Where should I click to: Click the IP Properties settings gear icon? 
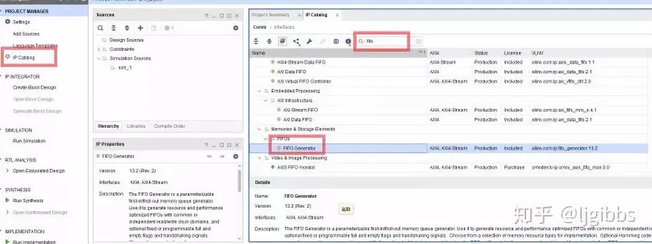tap(235, 156)
